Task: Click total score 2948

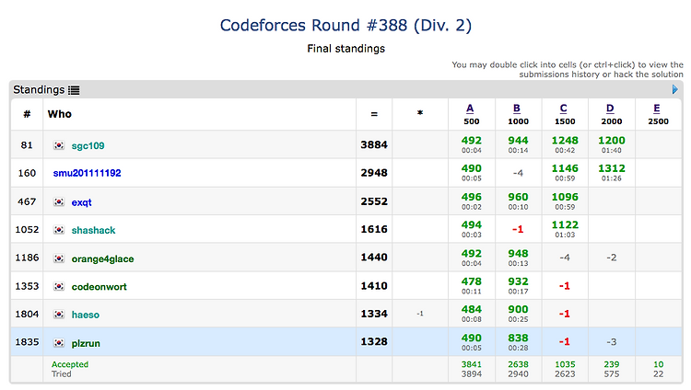Action: coord(374,173)
